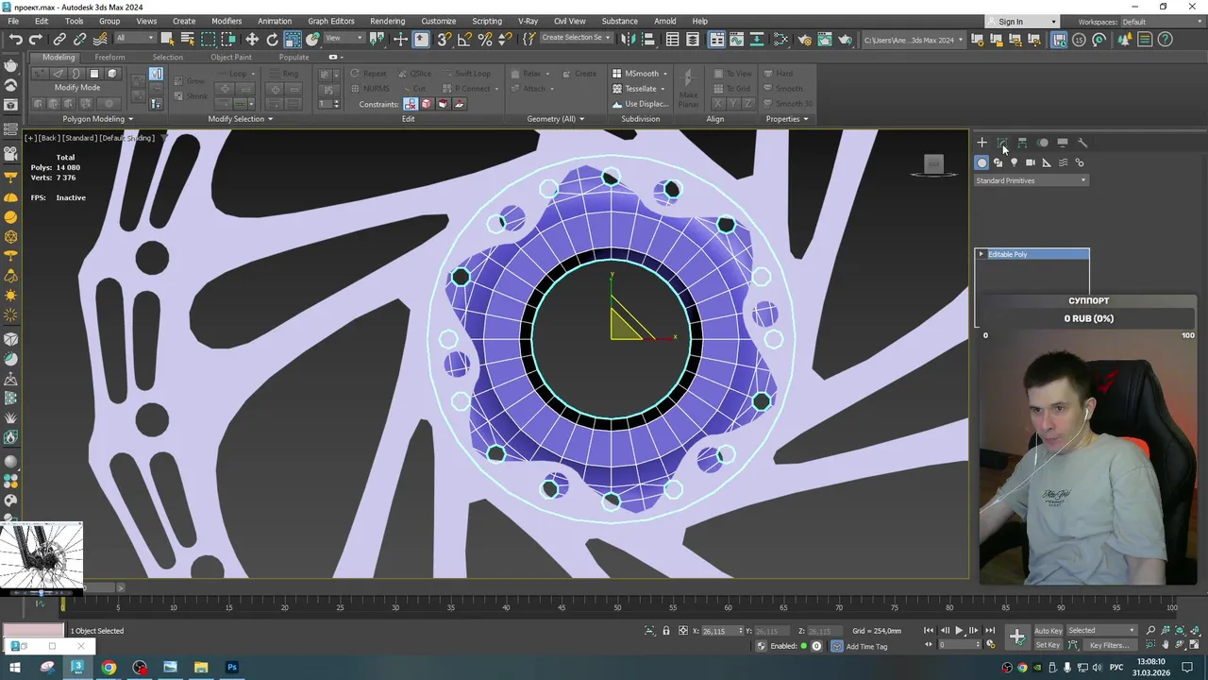Open the Utilities wrench panel icon
Image resolution: width=1208 pixels, height=680 pixels.
(x=1082, y=143)
